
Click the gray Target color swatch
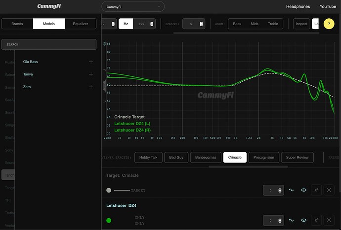coord(109,190)
